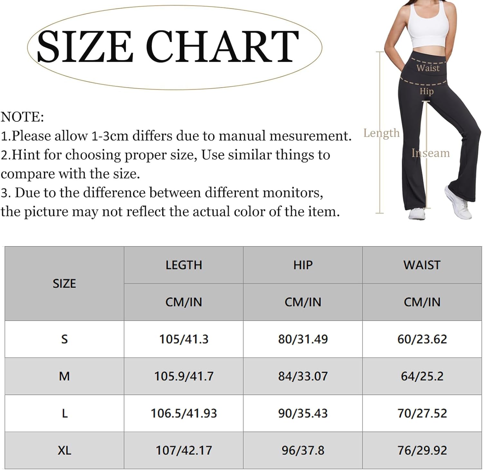Click the SIZE CHART title text
This screenshot has width=483, height=470.
click(x=168, y=46)
